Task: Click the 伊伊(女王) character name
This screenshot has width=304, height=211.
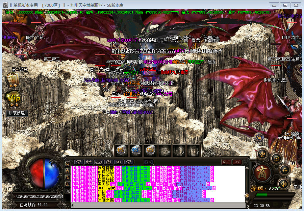Action: click(292, 37)
